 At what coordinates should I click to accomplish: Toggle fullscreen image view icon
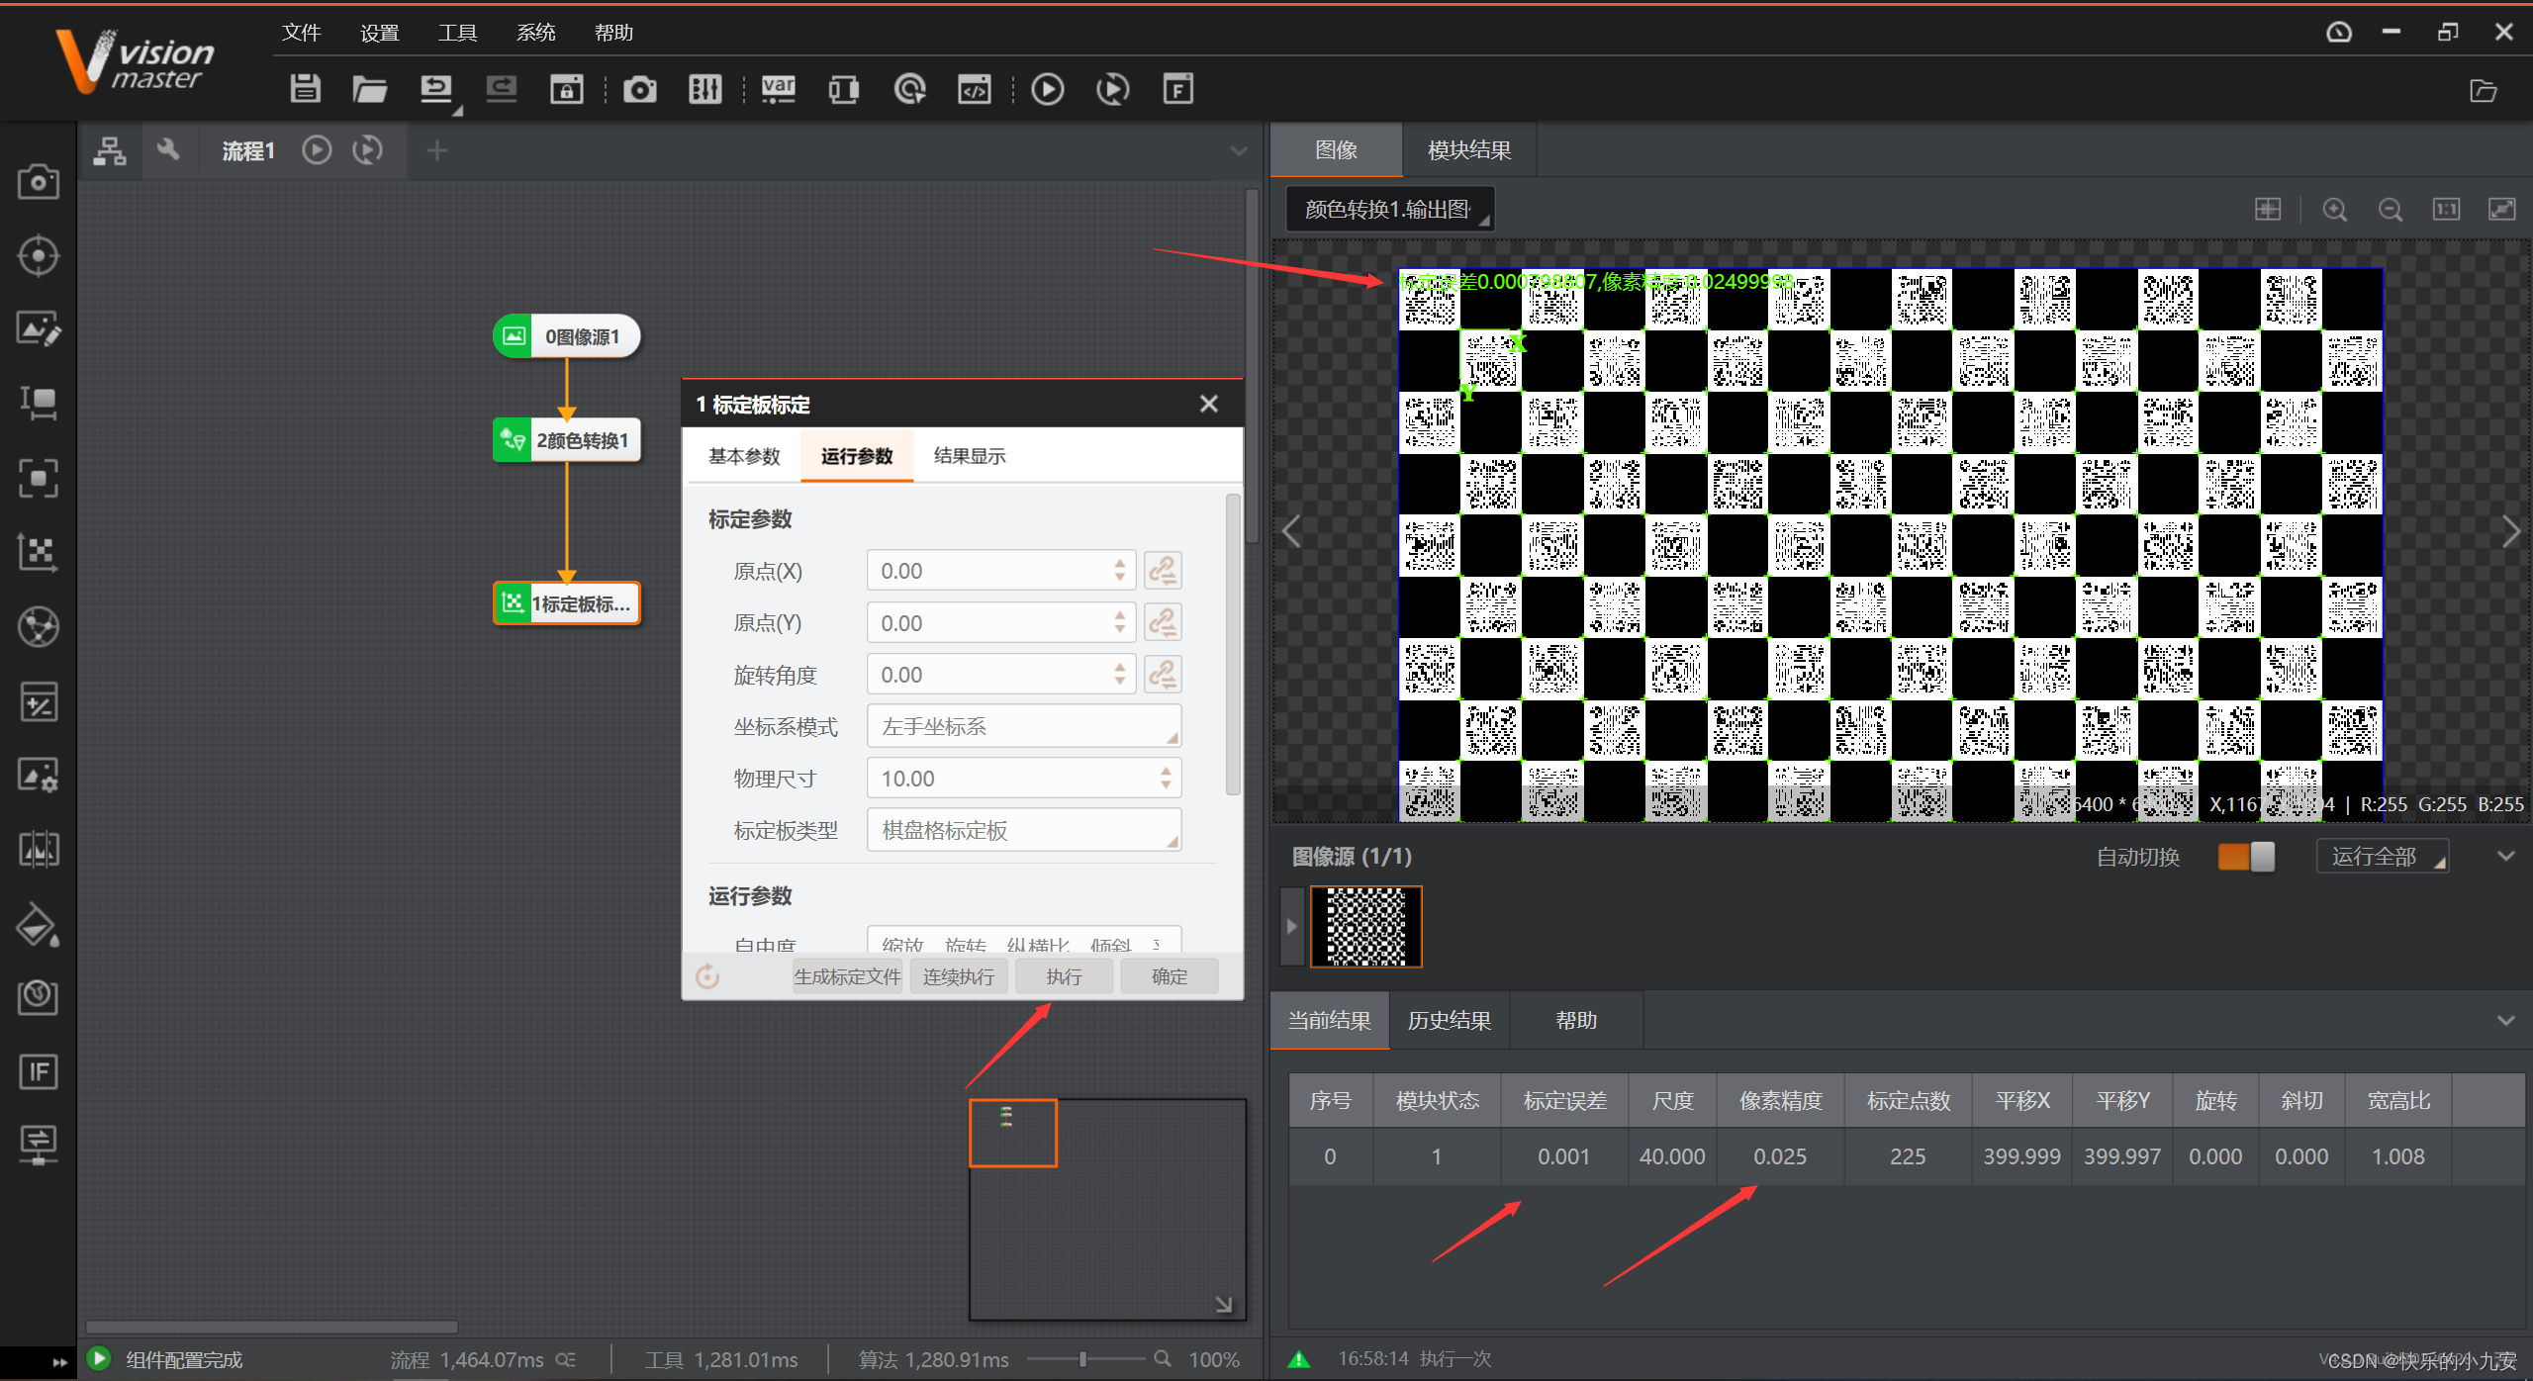coord(2501,210)
